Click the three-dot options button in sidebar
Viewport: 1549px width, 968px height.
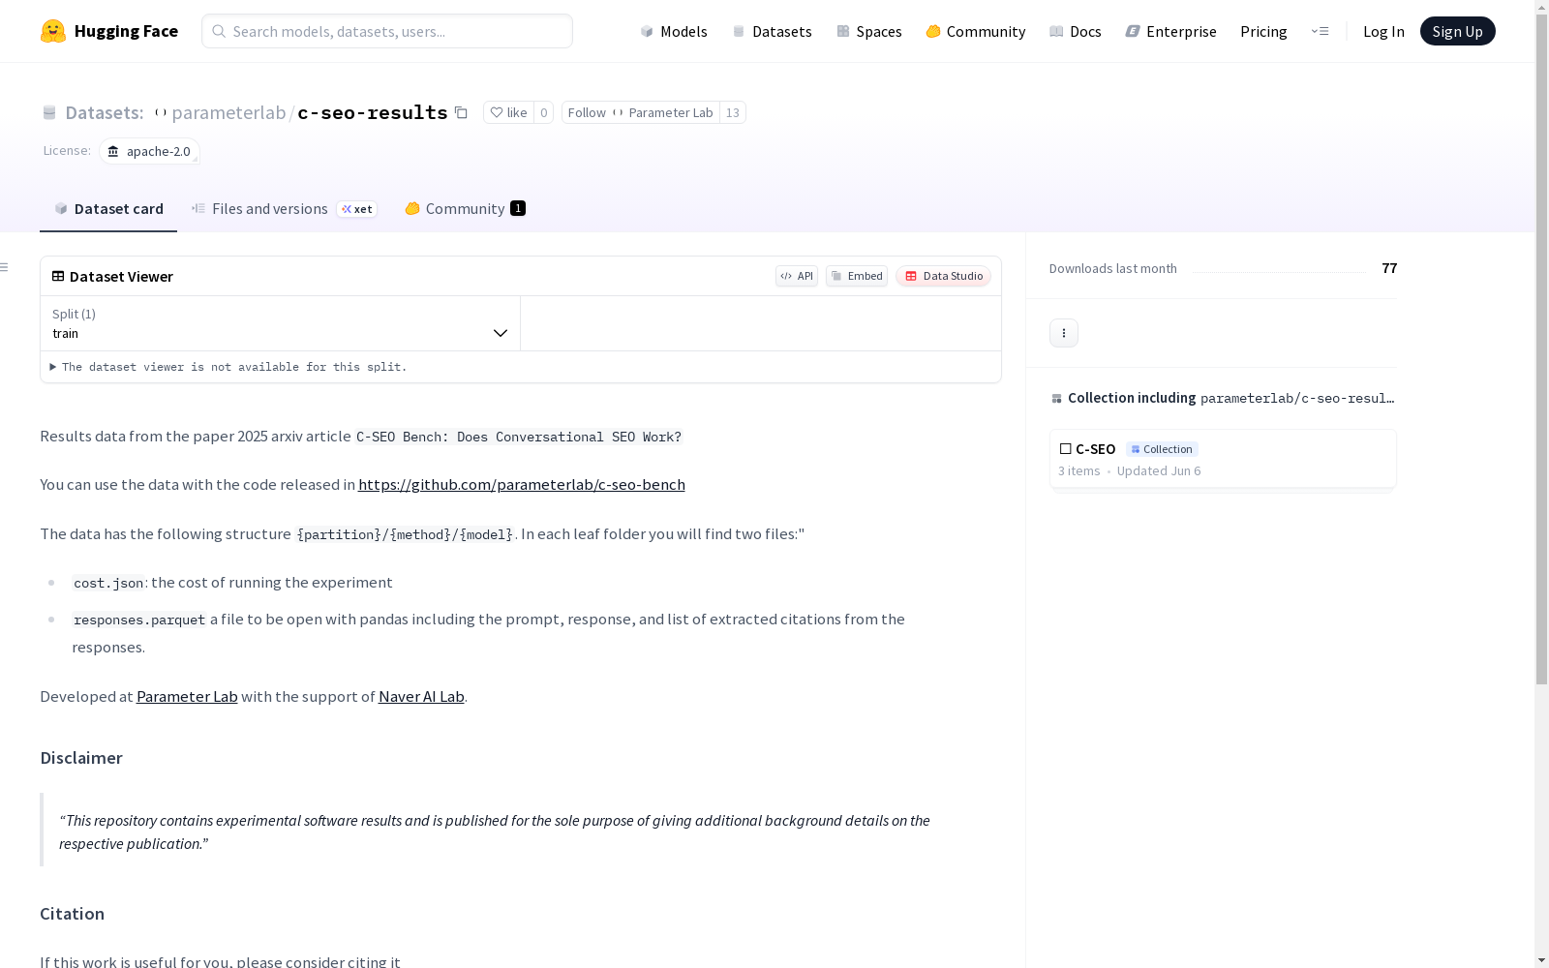(x=1064, y=333)
